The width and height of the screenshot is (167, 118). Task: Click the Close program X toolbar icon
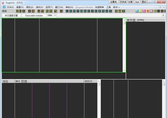pyautogui.click(x=24, y=11)
